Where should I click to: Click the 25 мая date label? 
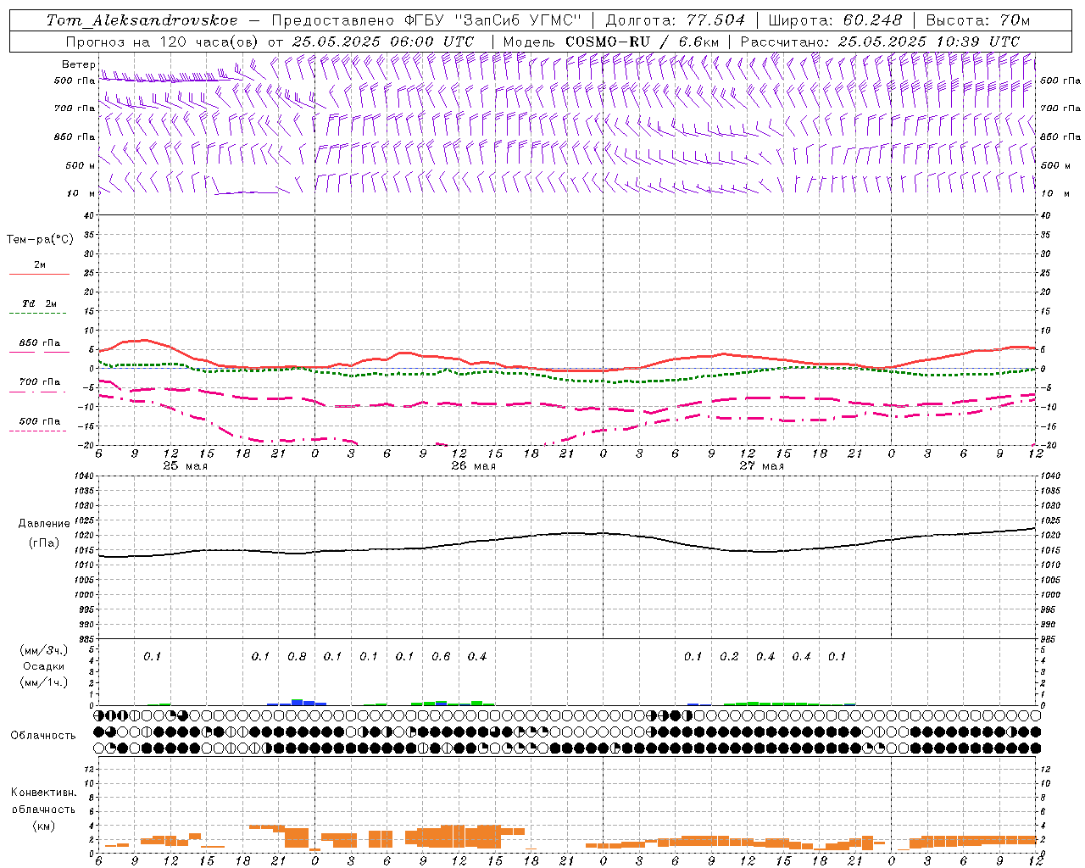[185, 466]
